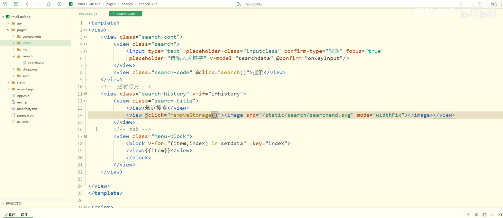
Task: Expand the unpackage folder
Action: [x=8, y=89]
